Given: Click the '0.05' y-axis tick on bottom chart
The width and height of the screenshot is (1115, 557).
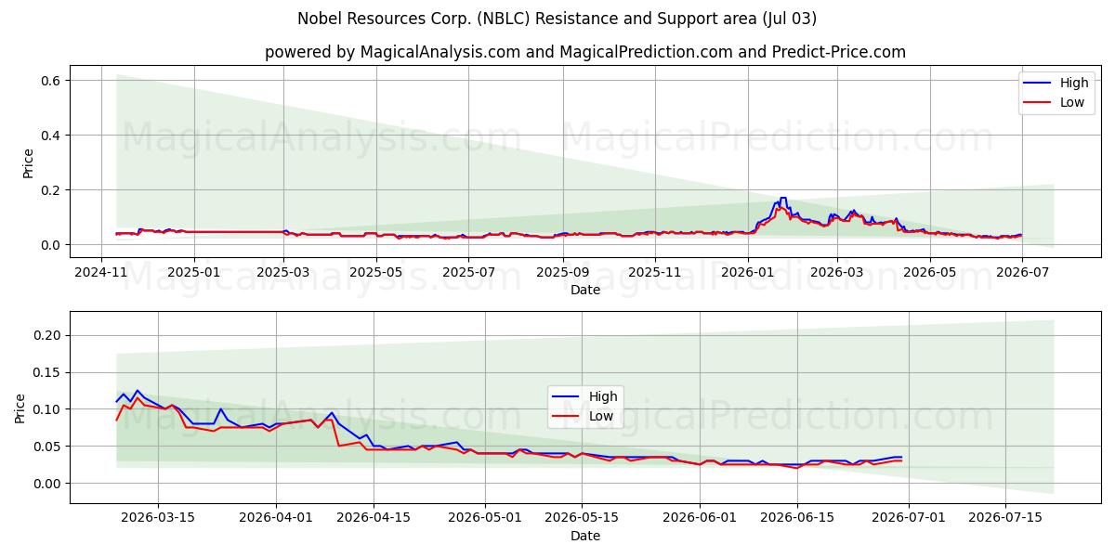Looking at the screenshot, I should tap(46, 447).
